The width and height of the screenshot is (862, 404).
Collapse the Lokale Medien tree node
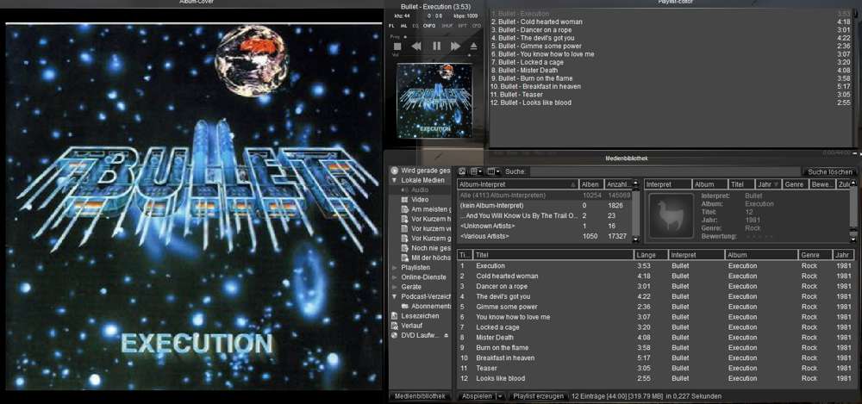(x=396, y=180)
